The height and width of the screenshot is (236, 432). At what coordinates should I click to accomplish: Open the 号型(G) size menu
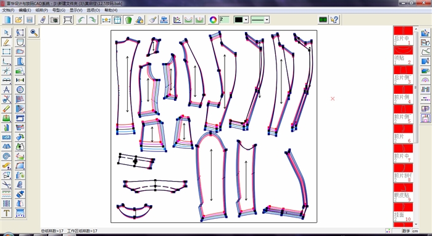click(x=59, y=11)
